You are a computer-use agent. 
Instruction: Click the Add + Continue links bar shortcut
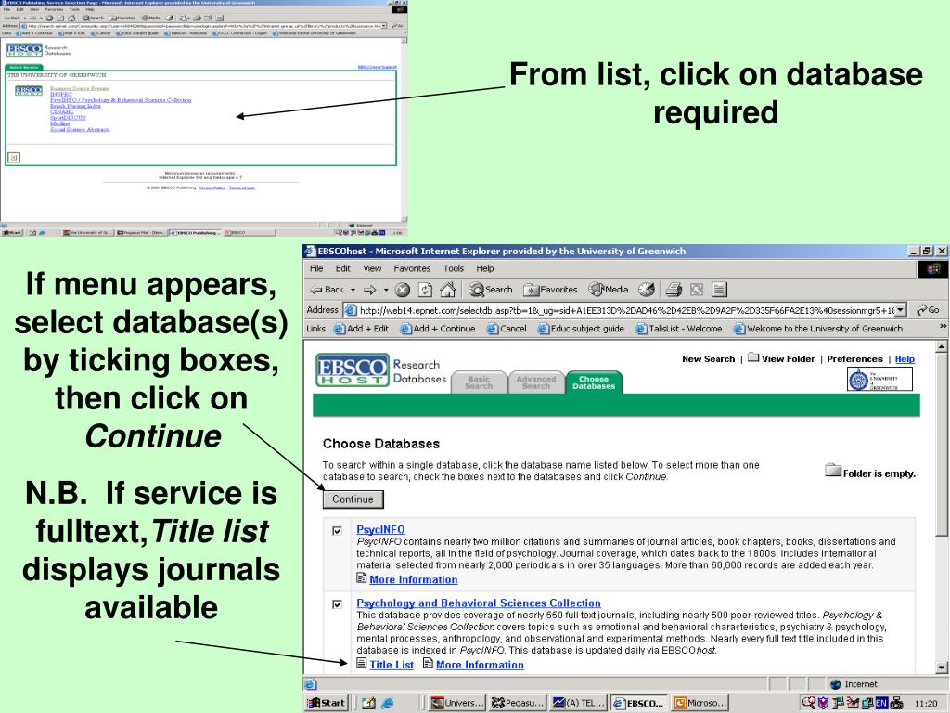438,328
